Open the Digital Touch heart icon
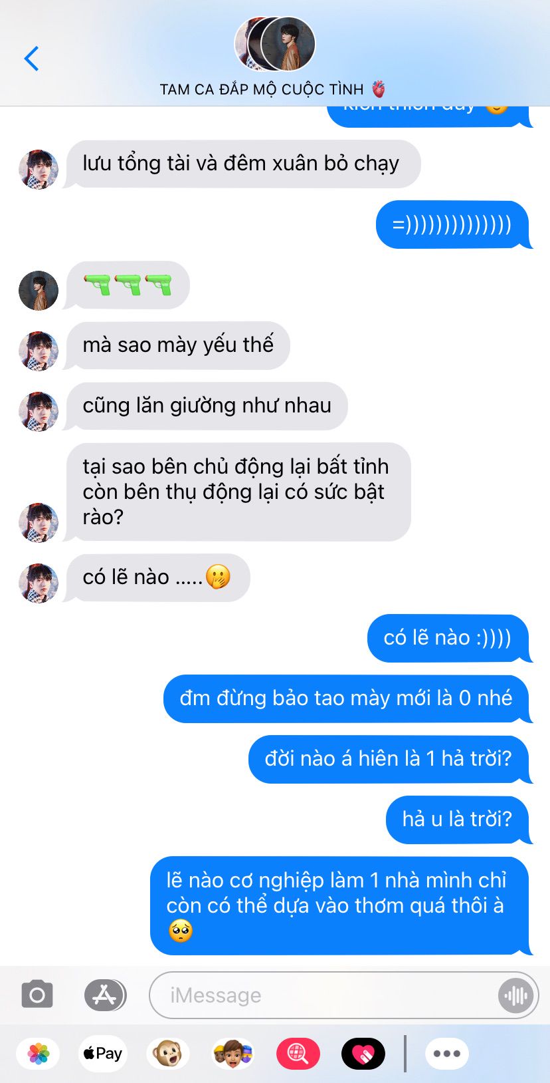 pyautogui.click(x=363, y=1054)
